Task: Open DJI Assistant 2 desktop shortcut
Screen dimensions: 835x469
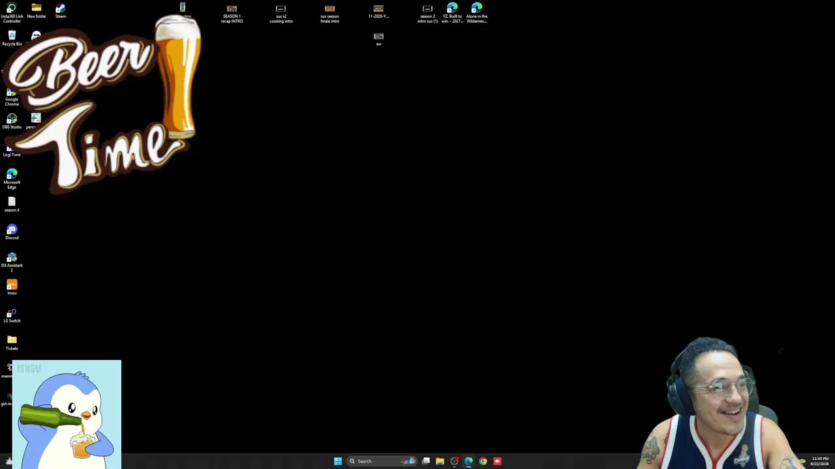Action: (x=12, y=262)
